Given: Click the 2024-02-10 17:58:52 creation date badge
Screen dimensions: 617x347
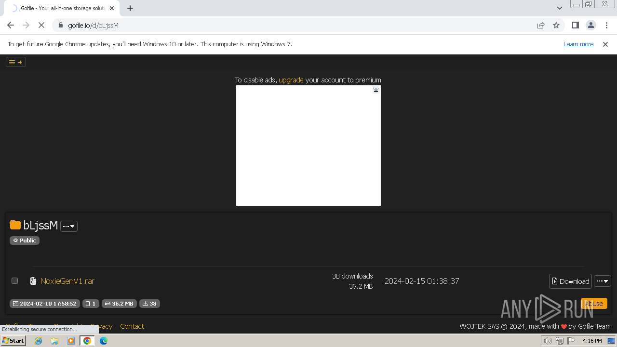Looking at the screenshot, I should click(x=45, y=303).
